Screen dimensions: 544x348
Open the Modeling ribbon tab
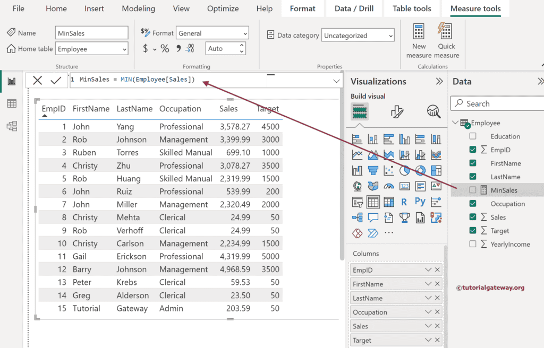click(x=138, y=8)
